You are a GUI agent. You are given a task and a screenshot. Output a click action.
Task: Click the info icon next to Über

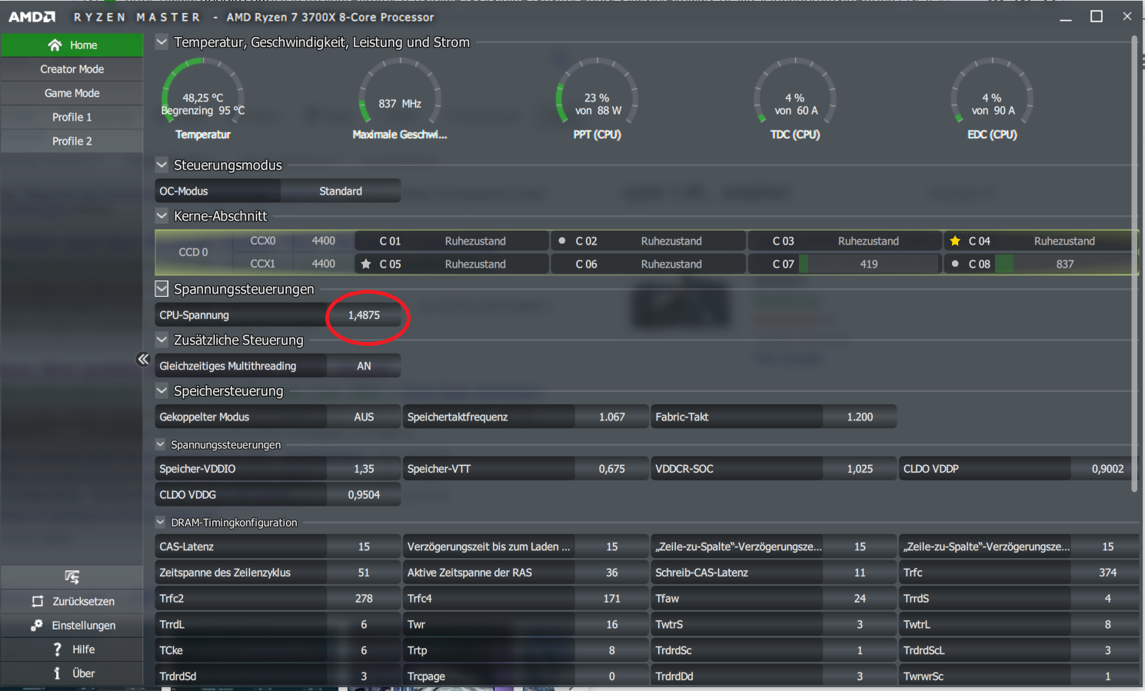click(x=57, y=673)
